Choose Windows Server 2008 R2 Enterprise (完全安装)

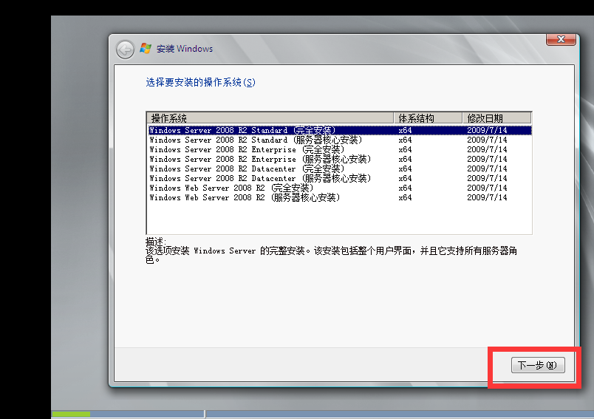244,149
